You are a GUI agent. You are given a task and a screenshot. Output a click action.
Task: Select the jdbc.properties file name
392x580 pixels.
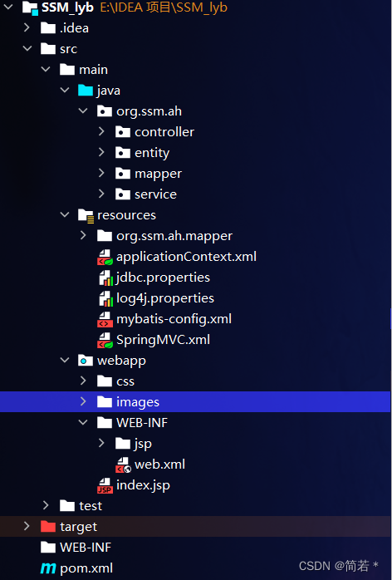pos(163,278)
